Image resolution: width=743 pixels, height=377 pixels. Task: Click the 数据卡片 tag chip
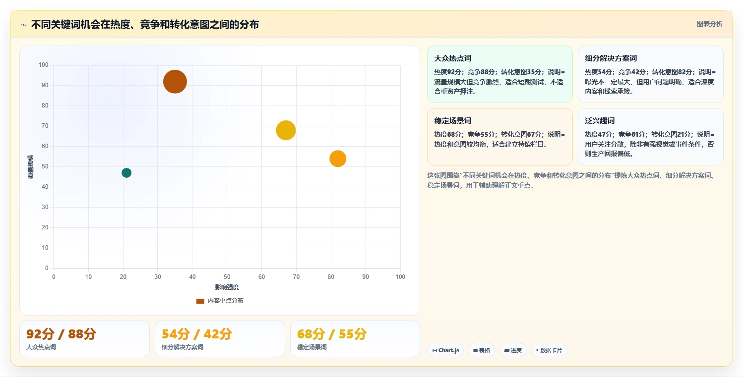tap(549, 350)
